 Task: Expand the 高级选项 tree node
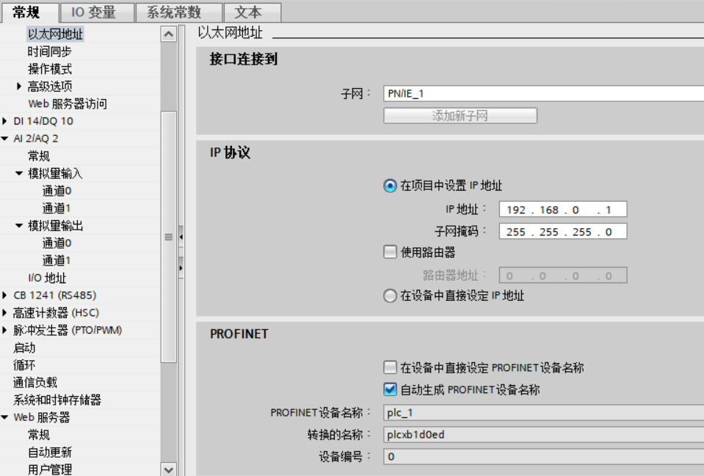pyautogui.click(x=19, y=87)
